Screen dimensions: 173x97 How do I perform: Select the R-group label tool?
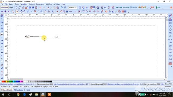click(x=2, y=68)
